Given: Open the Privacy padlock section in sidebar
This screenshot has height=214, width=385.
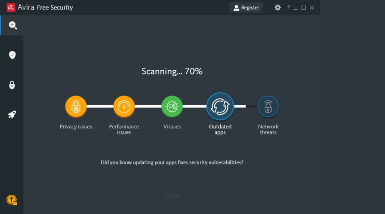Looking at the screenshot, I should [x=12, y=85].
